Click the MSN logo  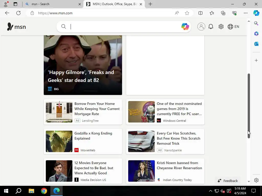(x=16, y=27)
